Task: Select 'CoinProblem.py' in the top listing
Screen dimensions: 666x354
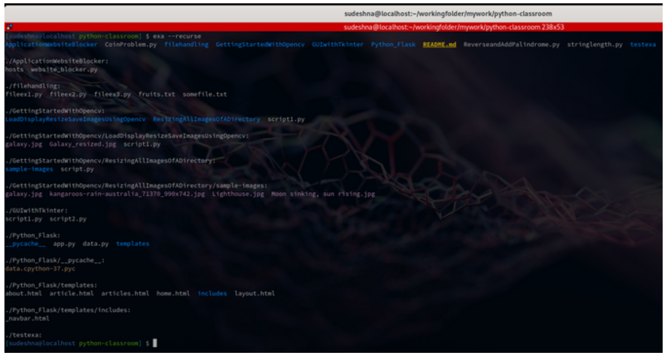Action: pos(131,45)
